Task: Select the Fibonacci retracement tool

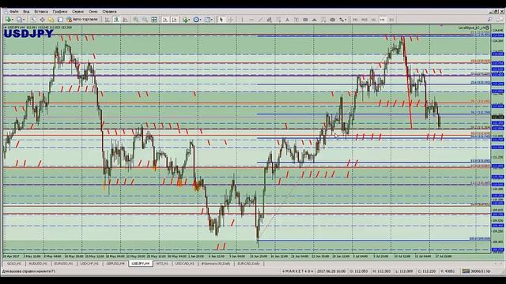Action: pyautogui.click(x=278, y=20)
